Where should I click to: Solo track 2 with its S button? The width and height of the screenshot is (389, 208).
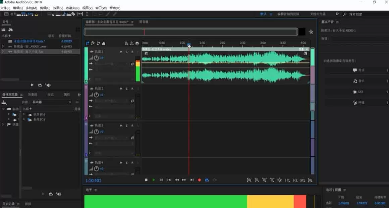(127, 89)
